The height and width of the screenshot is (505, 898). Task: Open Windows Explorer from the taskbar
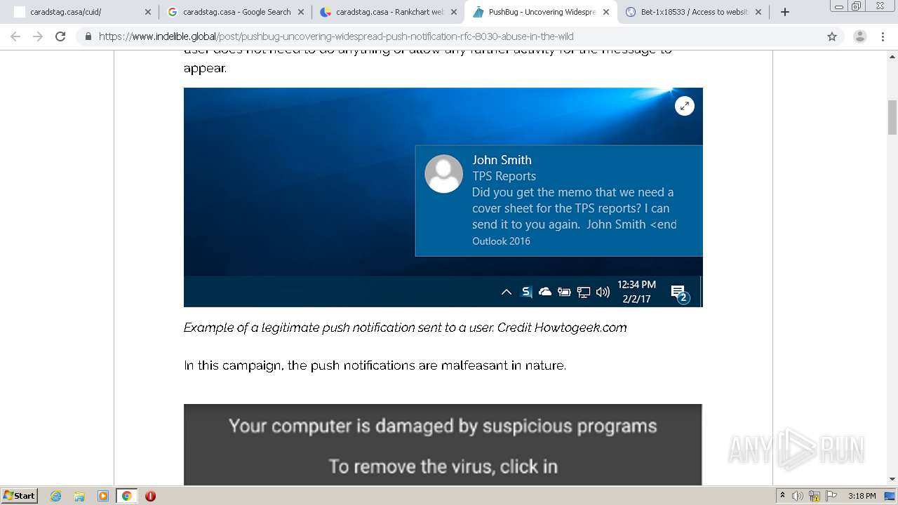pos(79,496)
